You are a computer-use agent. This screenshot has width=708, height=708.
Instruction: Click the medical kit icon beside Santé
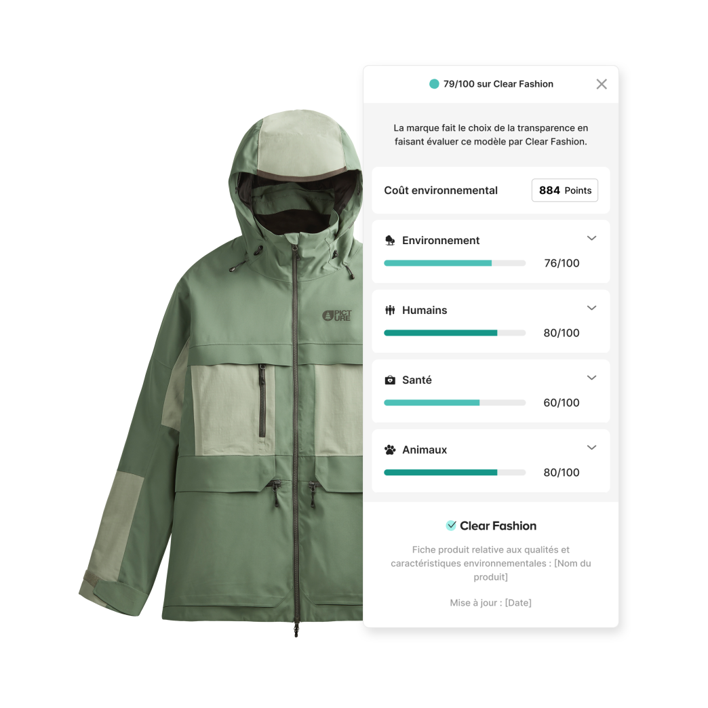coord(390,380)
